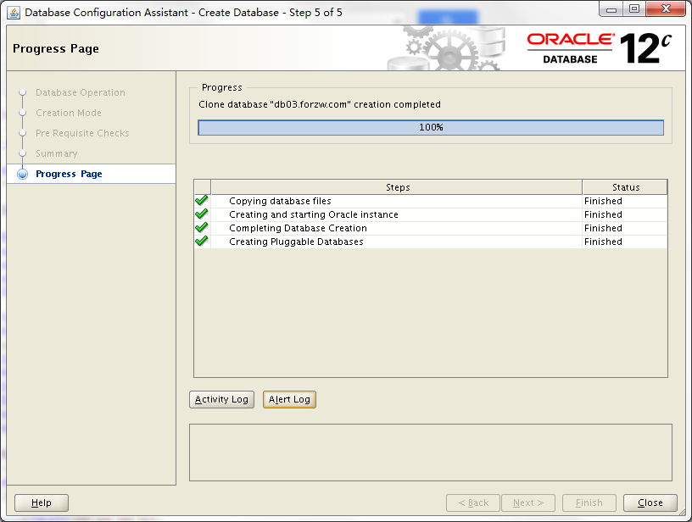
Task: Click the "Status" column header
Action: pos(624,187)
